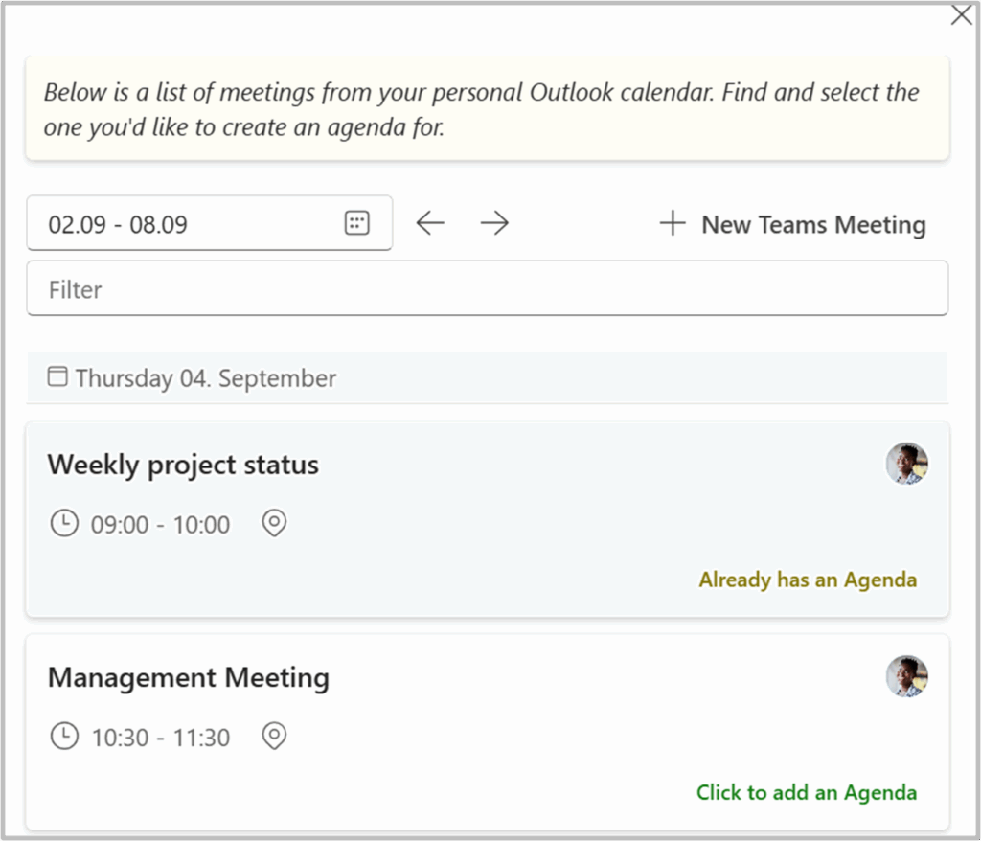Image resolution: width=981 pixels, height=841 pixels.
Task: Close the meeting selection dialog
Action: tap(961, 15)
